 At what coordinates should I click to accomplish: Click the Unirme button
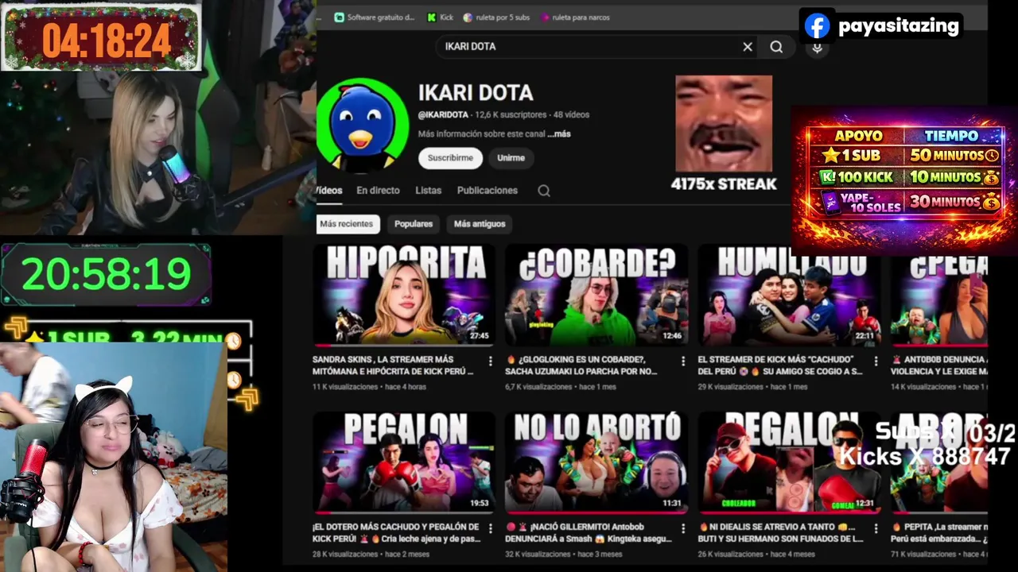click(511, 158)
